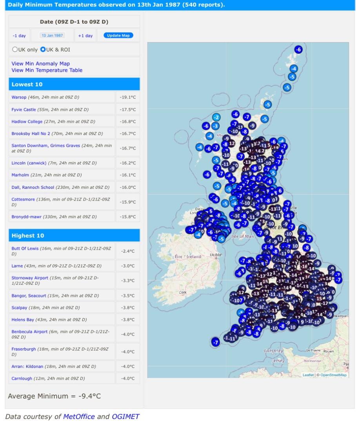Select the UK & ROI radio option
The height and width of the screenshot is (424, 356).
pos(43,49)
